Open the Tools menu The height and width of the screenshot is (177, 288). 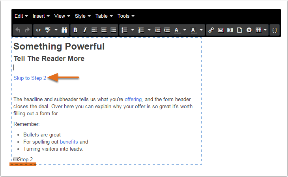tap(126, 16)
